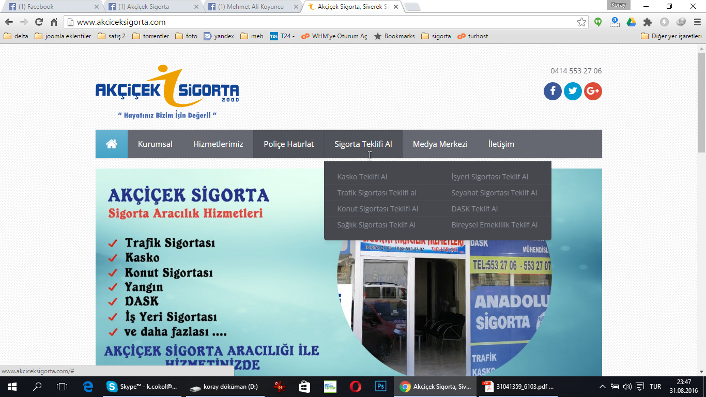This screenshot has height=397, width=706.
Task: Open the Cute FTP taskbar icon
Action: (330, 387)
